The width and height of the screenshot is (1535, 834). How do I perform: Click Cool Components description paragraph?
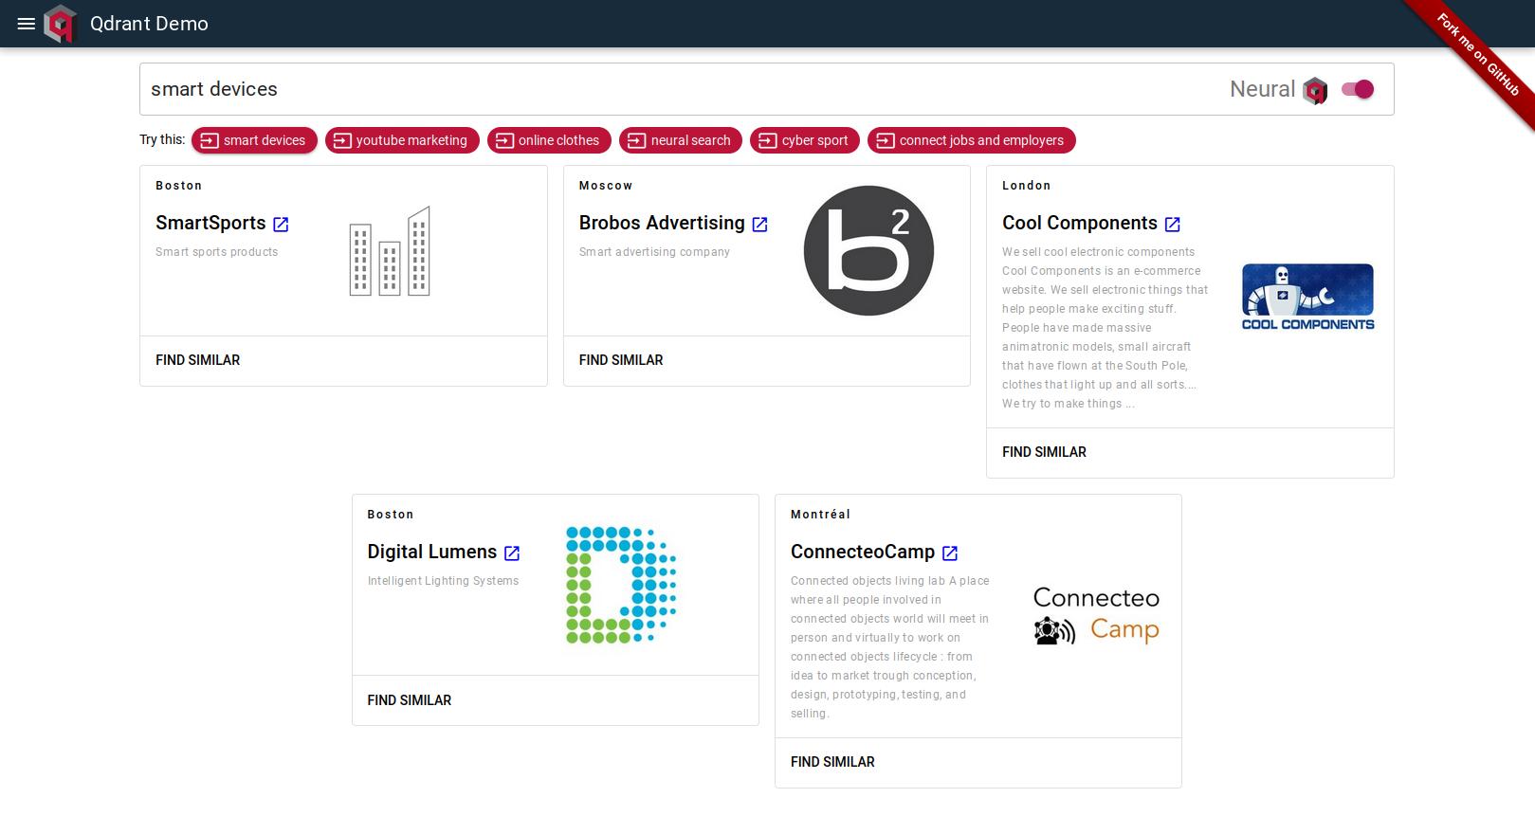tap(1106, 328)
